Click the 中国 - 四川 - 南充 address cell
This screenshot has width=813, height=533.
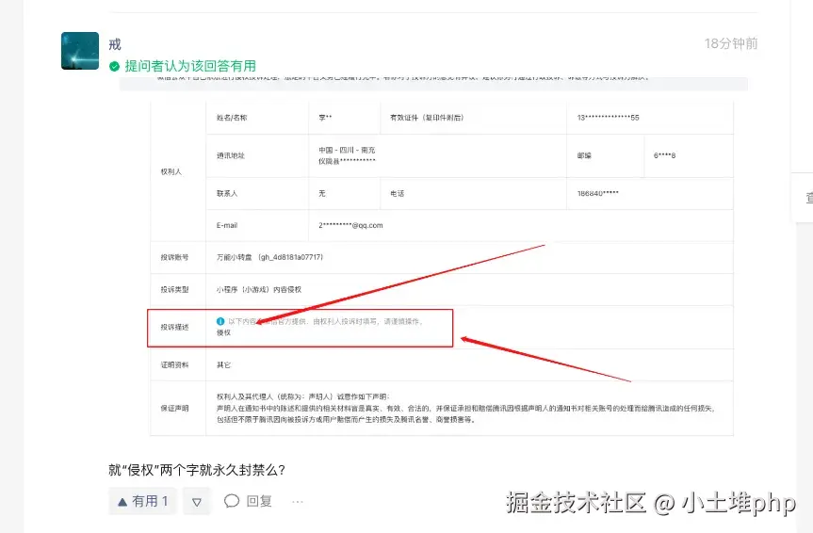click(347, 155)
